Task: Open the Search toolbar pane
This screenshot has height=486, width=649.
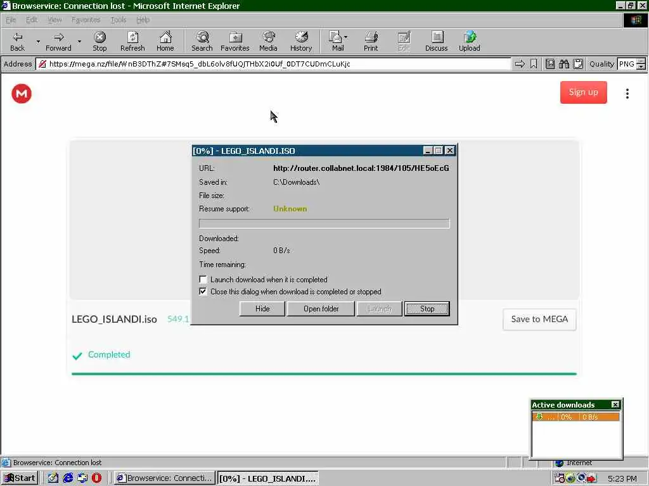Action: tap(202, 41)
